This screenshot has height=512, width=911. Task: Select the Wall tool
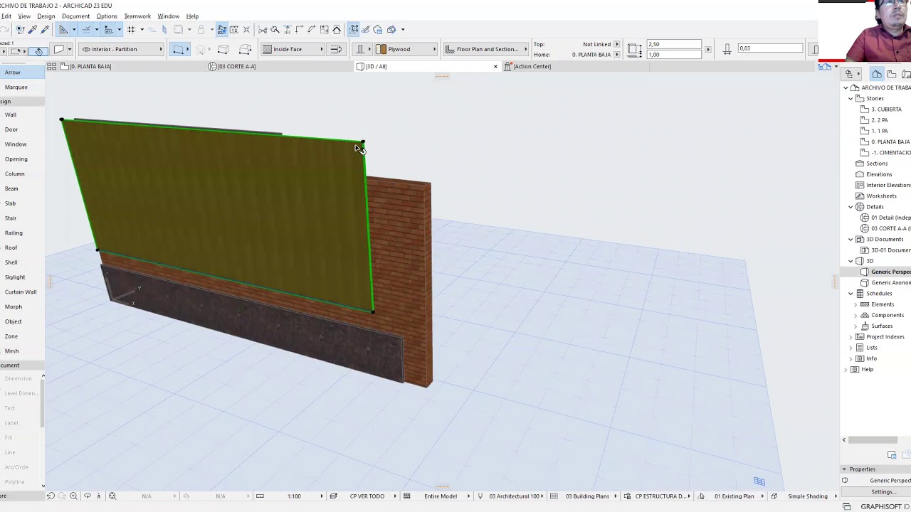(x=11, y=114)
